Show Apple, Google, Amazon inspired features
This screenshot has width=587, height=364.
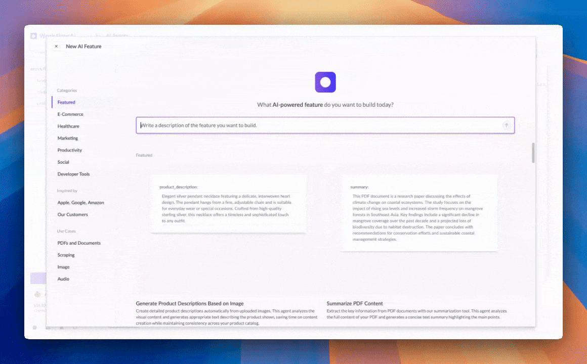[x=80, y=202]
